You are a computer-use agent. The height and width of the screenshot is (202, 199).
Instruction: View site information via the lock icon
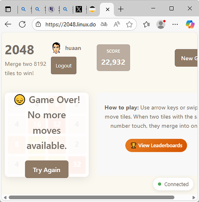pyautogui.click(x=38, y=24)
